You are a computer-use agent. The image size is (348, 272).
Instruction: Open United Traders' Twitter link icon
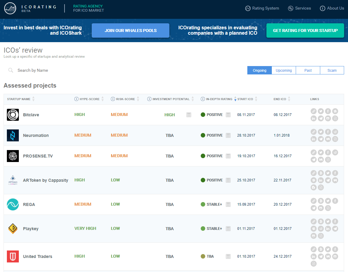tap(328, 249)
